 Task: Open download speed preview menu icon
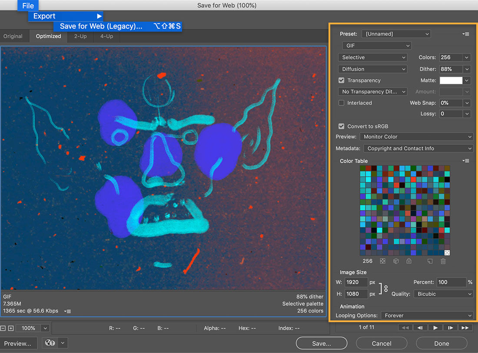67,311
